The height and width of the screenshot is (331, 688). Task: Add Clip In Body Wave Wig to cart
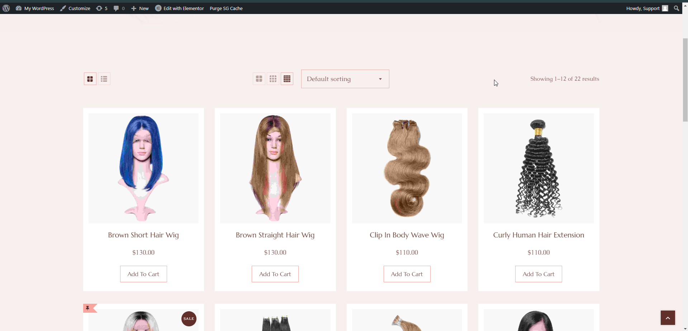tap(407, 274)
